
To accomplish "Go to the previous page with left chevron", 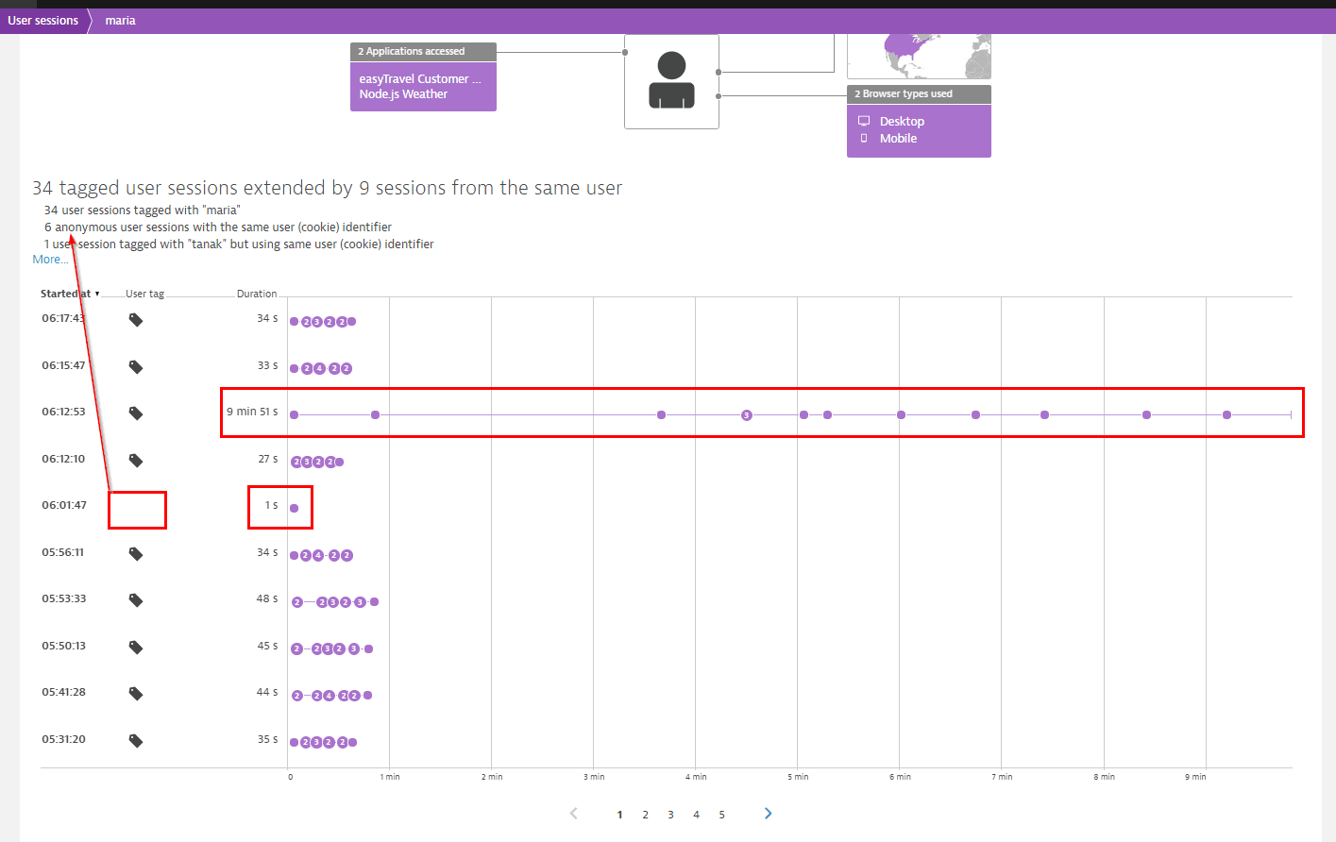I will pyautogui.click(x=573, y=814).
